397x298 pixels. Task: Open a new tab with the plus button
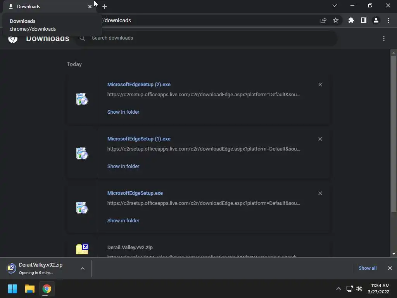pyautogui.click(x=105, y=7)
